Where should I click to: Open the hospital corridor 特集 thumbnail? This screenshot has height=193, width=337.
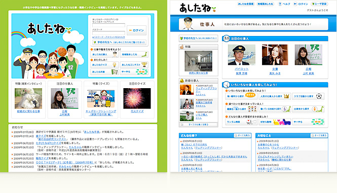coord(198,61)
